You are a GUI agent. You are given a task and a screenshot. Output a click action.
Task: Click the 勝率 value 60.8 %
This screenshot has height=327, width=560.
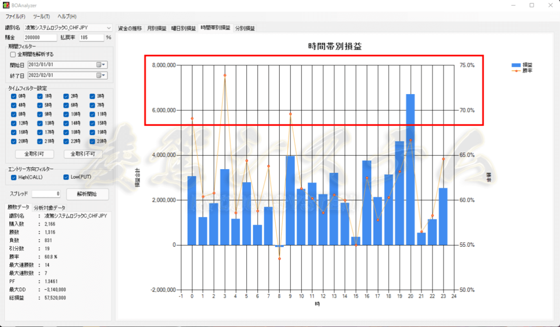coord(51,257)
